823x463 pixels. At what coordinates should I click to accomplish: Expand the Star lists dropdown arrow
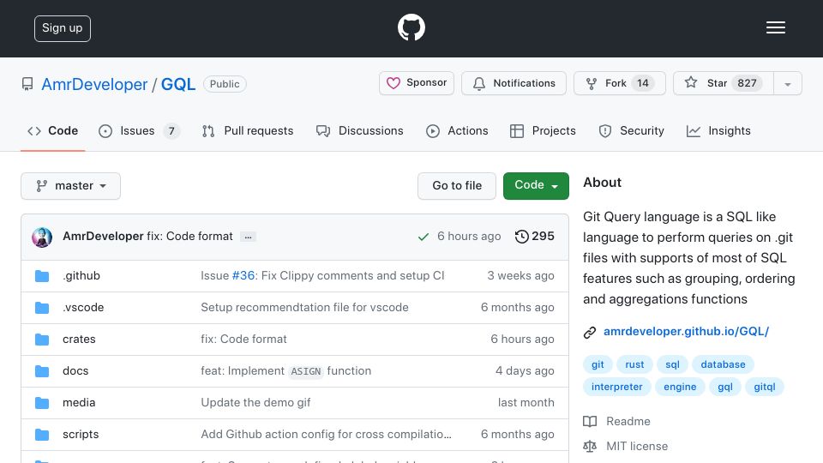[x=787, y=83]
